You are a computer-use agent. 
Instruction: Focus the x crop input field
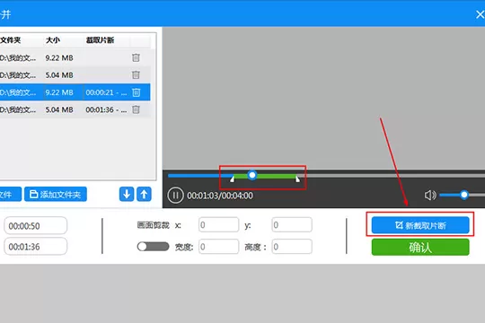[218, 224]
